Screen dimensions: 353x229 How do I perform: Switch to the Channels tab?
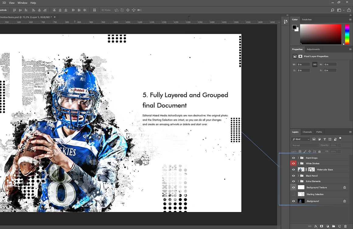click(307, 132)
